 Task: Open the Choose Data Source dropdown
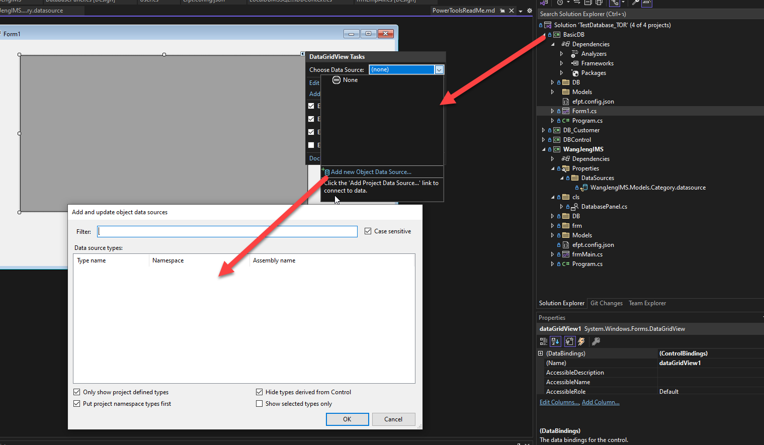(x=439, y=70)
